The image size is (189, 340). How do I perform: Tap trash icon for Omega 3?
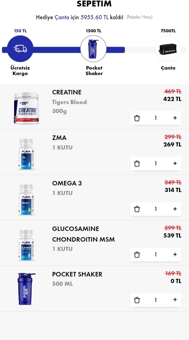137,209
